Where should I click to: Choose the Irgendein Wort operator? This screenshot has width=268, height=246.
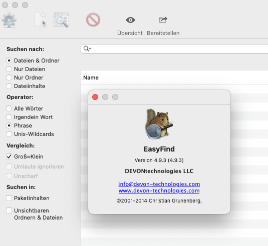pyautogui.click(x=9, y=117)
